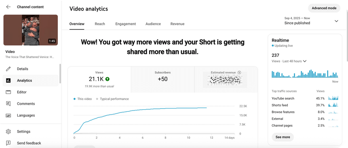Open the Audience tab
The width and height of the screenshot is (348, 148).
pyautogui.click(x=153, y=24)
